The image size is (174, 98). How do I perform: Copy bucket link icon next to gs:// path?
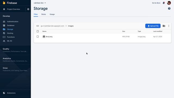click(38, 26)
